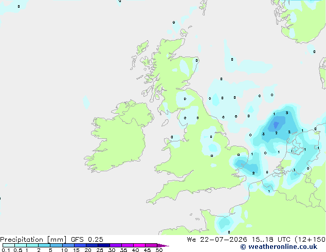Image resolution: width=326 pixels, height=252 pixels.
Task: Click the 'GFS 0.25' model label
Action: coord(87,240)
